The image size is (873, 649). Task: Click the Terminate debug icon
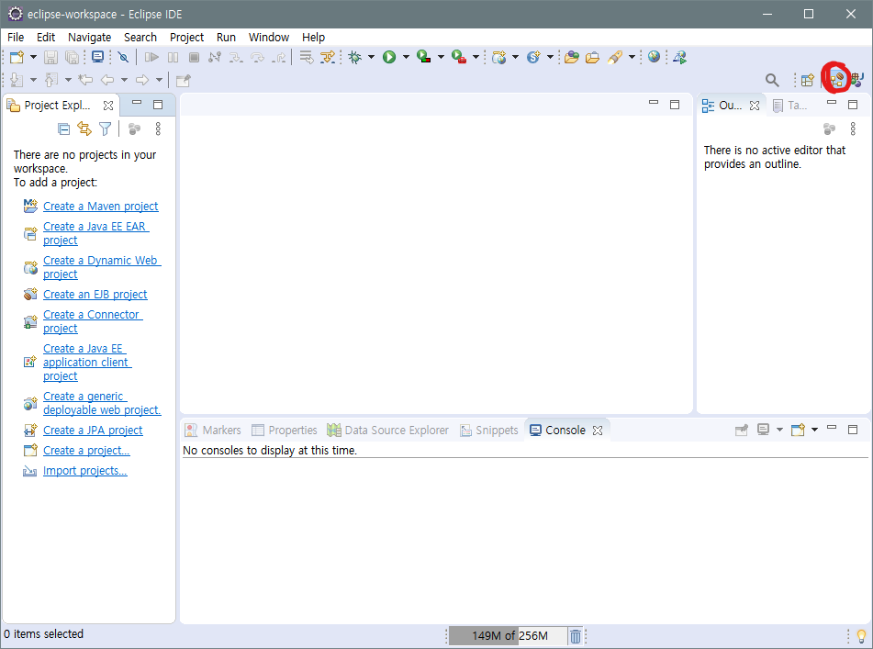click(x=194, y=57)
